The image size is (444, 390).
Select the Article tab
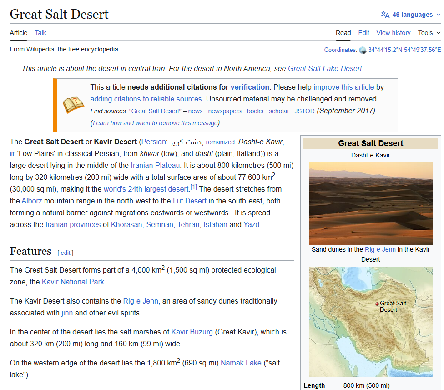pos(19,33)
